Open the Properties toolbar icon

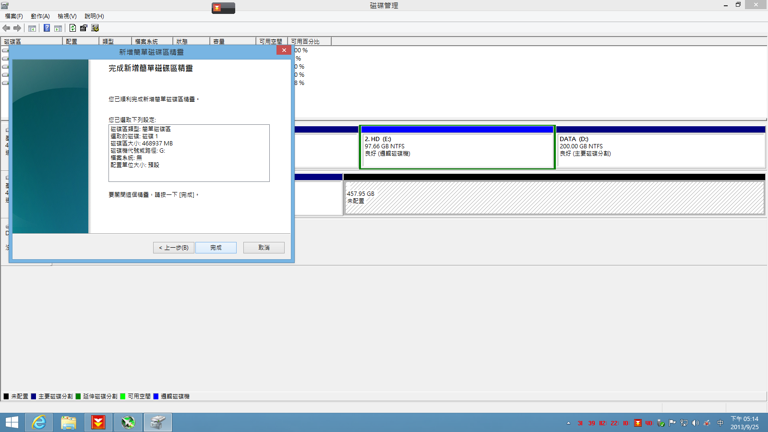click(x=84, y=28)
